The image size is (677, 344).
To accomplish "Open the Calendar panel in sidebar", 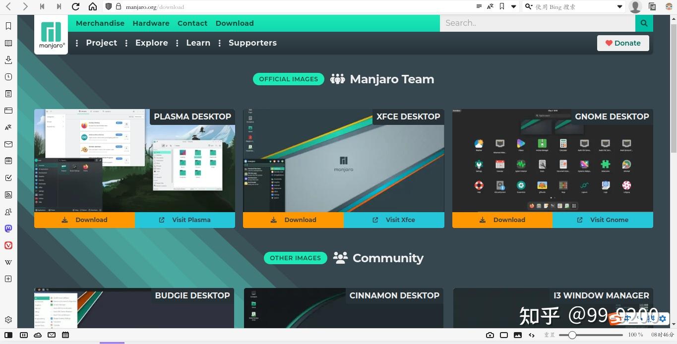I will (8, 161).
